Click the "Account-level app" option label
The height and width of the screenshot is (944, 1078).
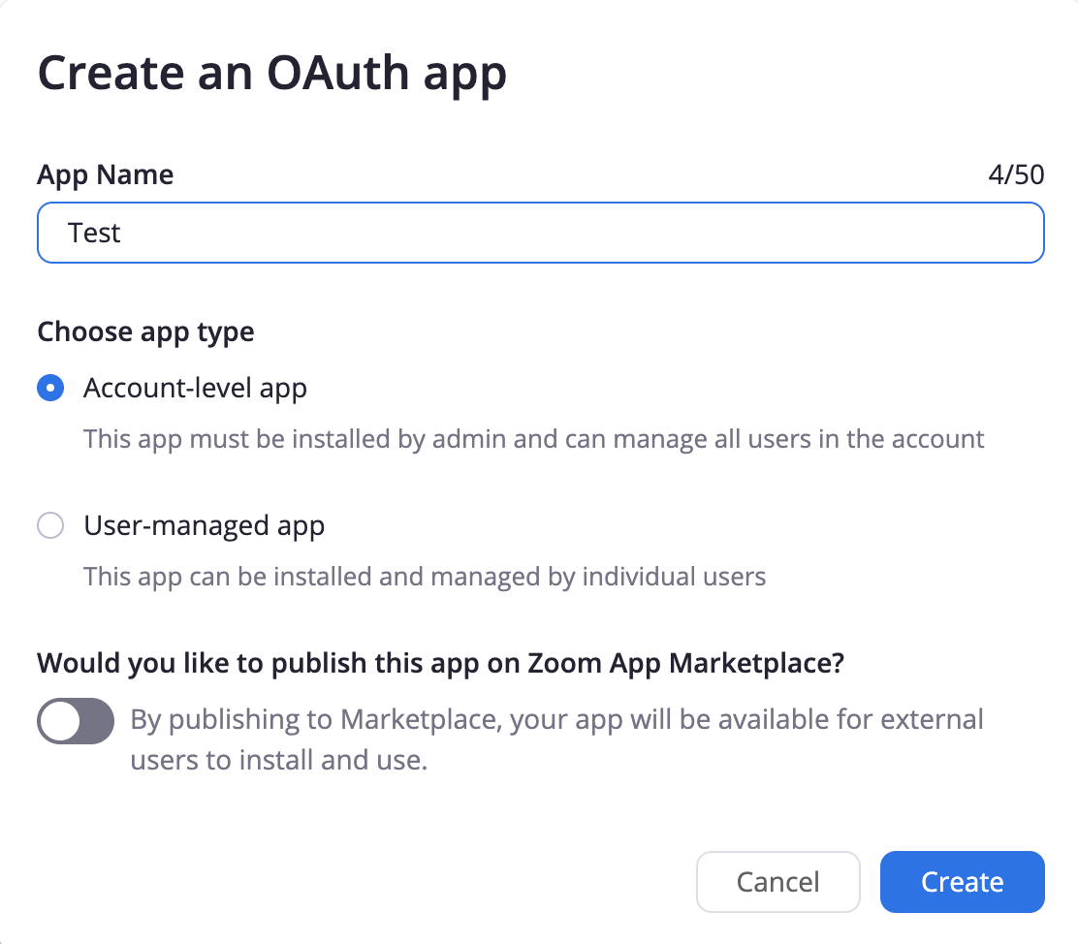tap(195, 389)
